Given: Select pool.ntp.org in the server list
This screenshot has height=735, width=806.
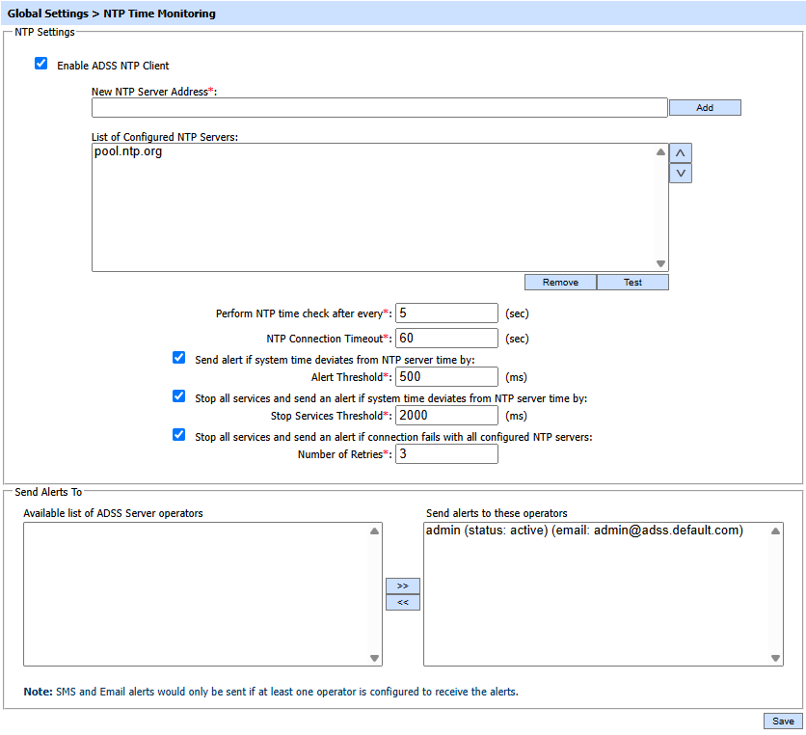Looking at the screenshot, I should (x=128, y=152).
